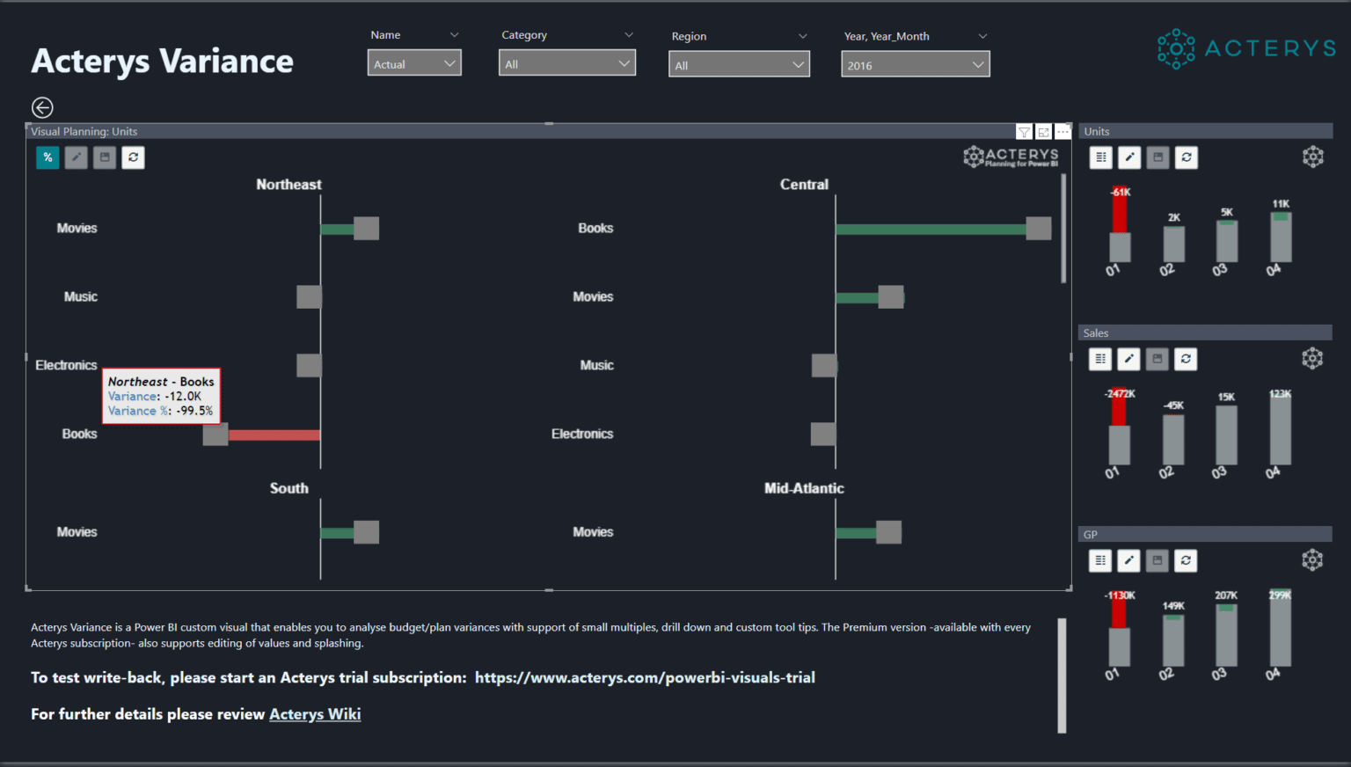1351x767 pixels.
Task: Expand the Category filter dropdown
Action: click(566, 62)
